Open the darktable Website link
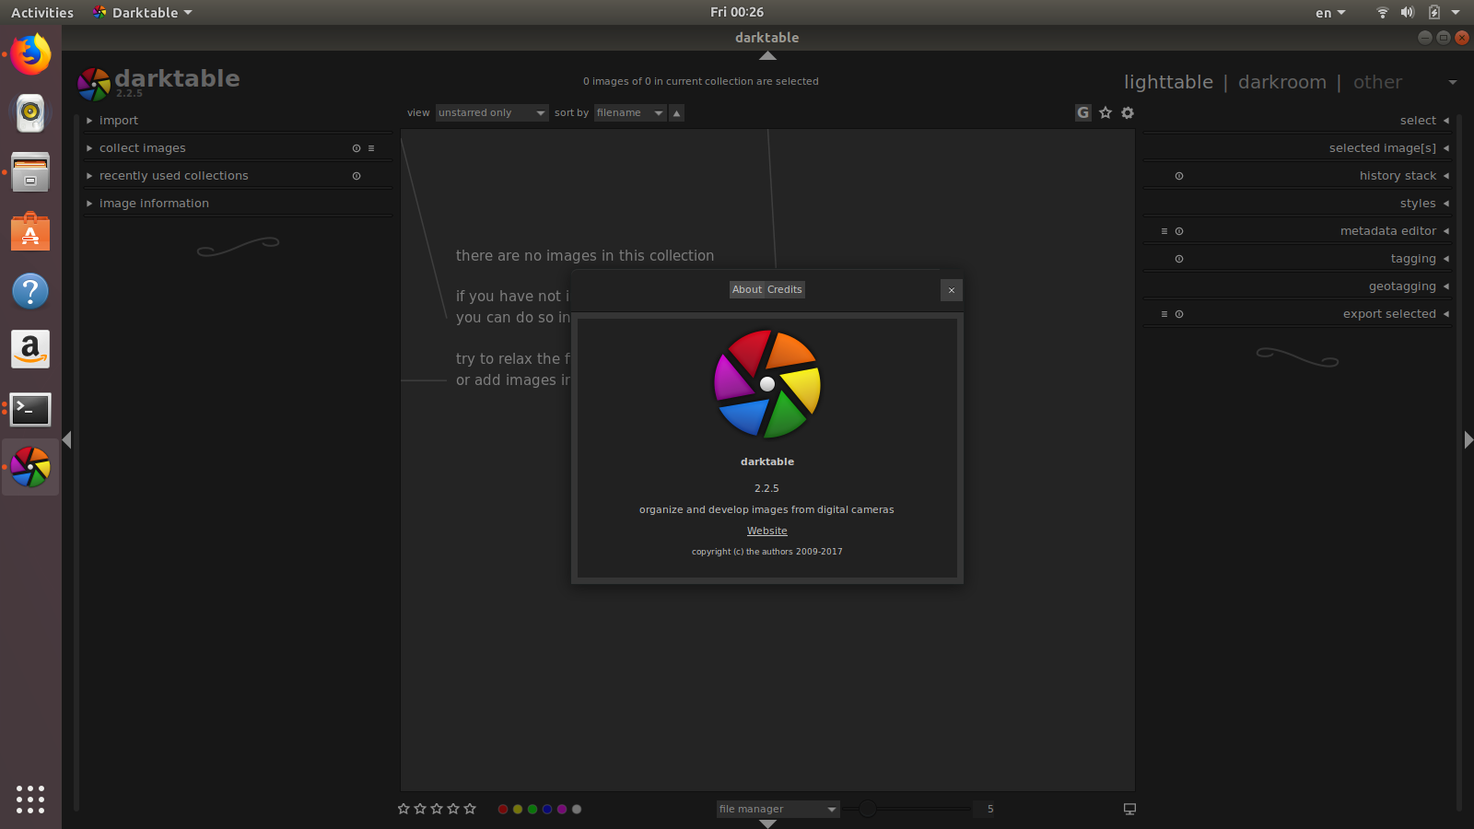 click(x=767, y=531)
